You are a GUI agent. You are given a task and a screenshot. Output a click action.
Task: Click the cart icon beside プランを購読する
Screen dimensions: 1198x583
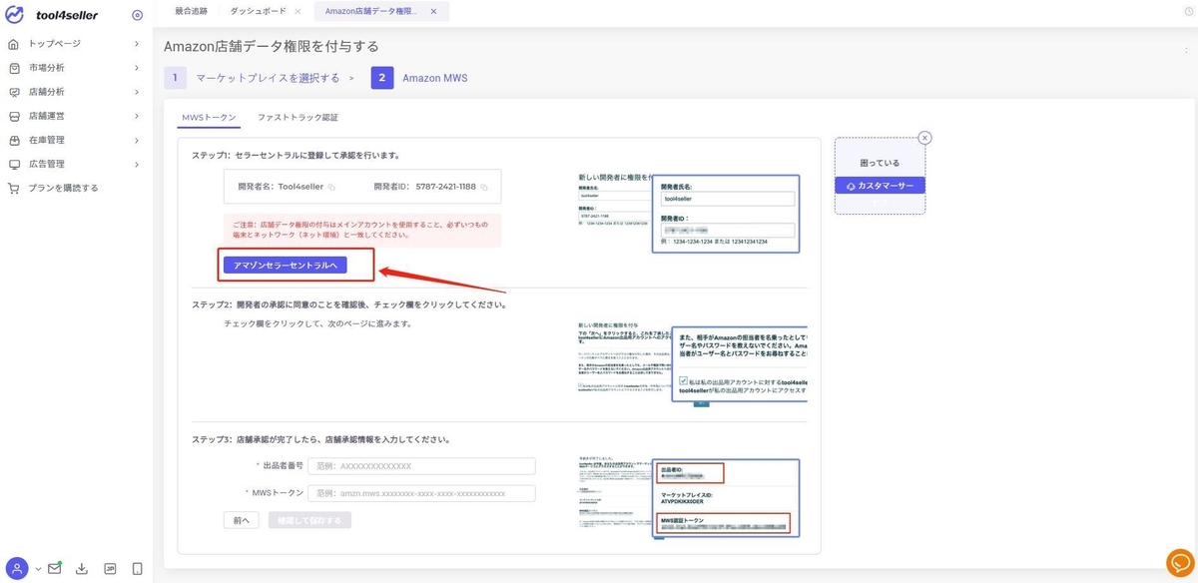[x=14, y=188]
